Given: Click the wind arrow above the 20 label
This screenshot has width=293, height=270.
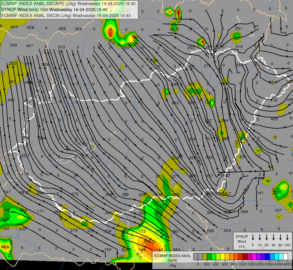Looking at the screenshot, I should tap(266, 237).
